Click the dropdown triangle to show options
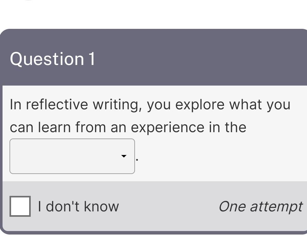 point(124,156)
